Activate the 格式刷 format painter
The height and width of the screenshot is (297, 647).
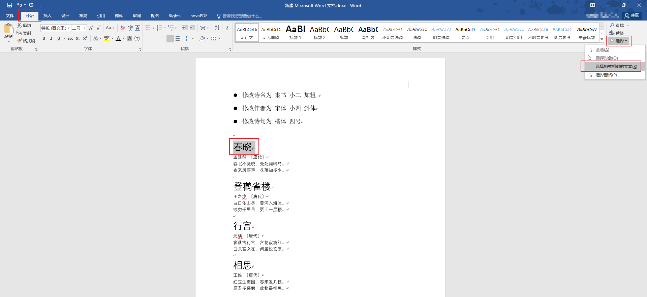(x=26, y=41)
